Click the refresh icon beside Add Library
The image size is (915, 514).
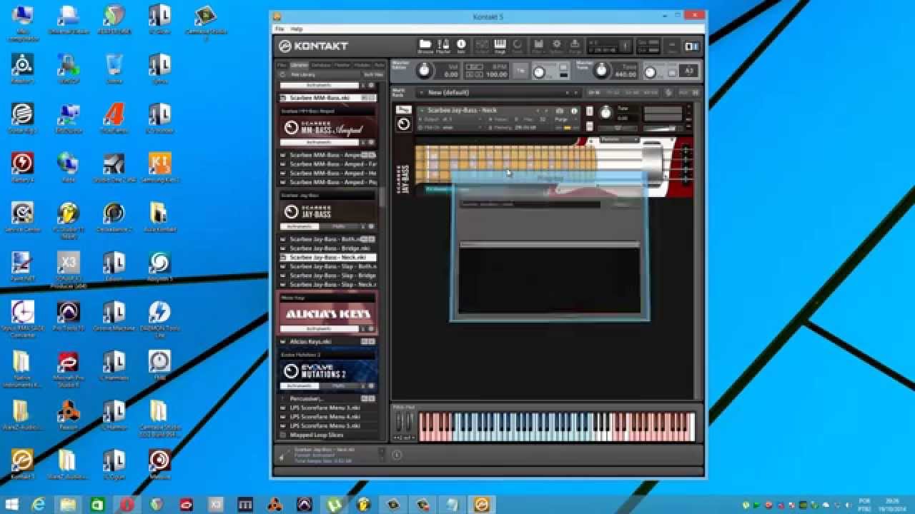point(283,74)
